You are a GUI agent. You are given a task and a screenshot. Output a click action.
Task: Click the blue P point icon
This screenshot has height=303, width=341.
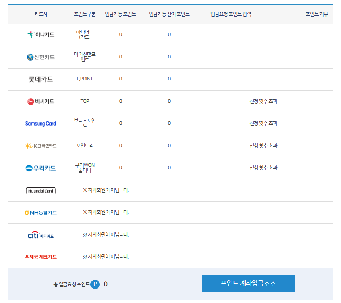95,284
